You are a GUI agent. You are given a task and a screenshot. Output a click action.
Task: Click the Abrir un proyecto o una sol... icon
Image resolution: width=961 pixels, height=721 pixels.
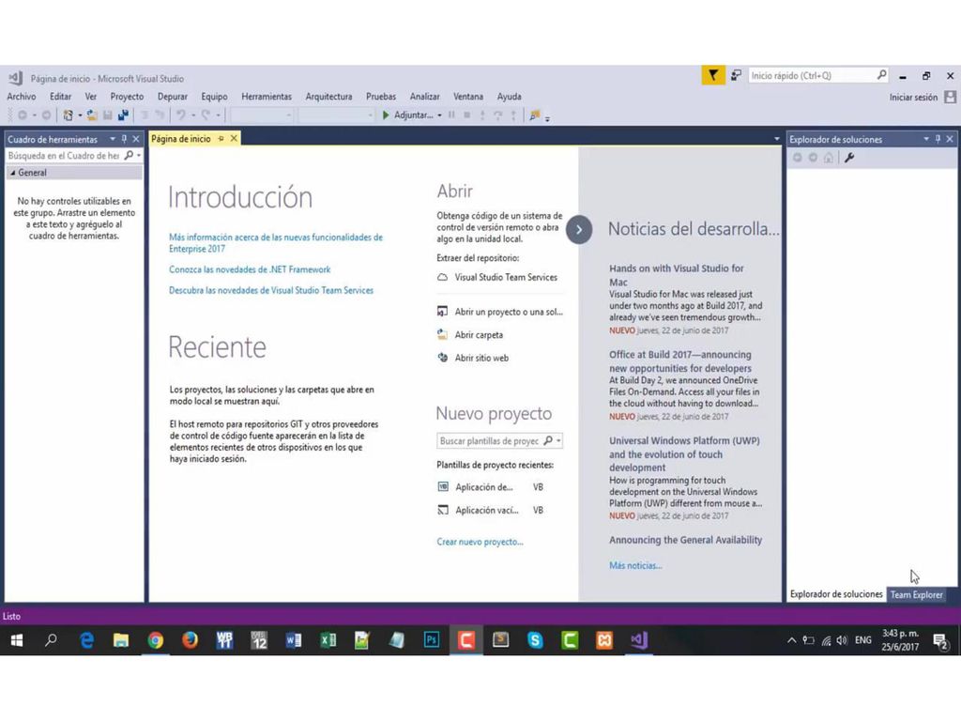tap(442, 312)
